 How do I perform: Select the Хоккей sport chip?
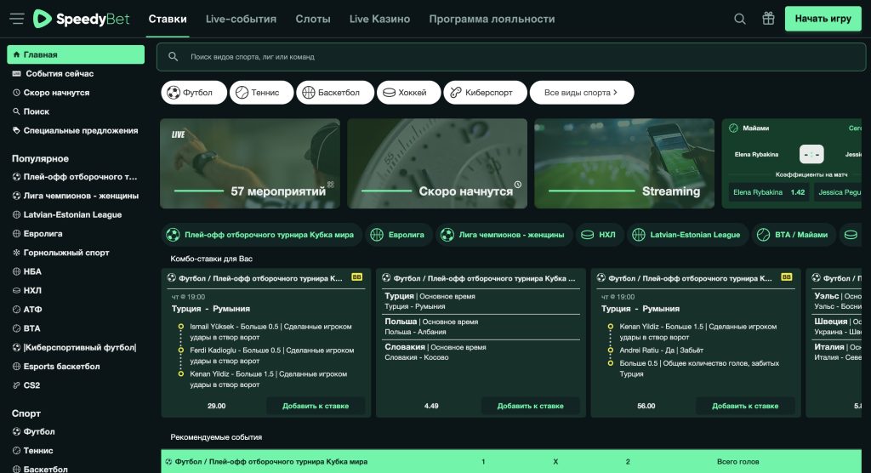point(408,92)
